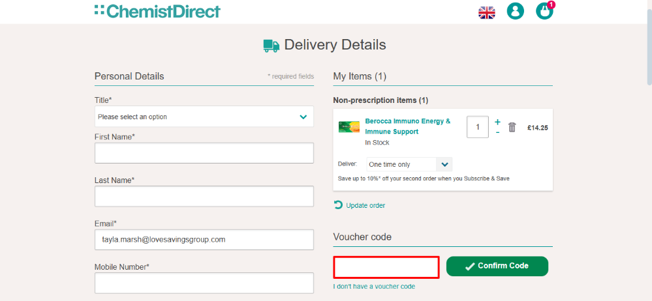The image size is (652, 301).
Task: Delete Berocca item with trash icon
Action: pyautogui.click(x=512, y=127)
